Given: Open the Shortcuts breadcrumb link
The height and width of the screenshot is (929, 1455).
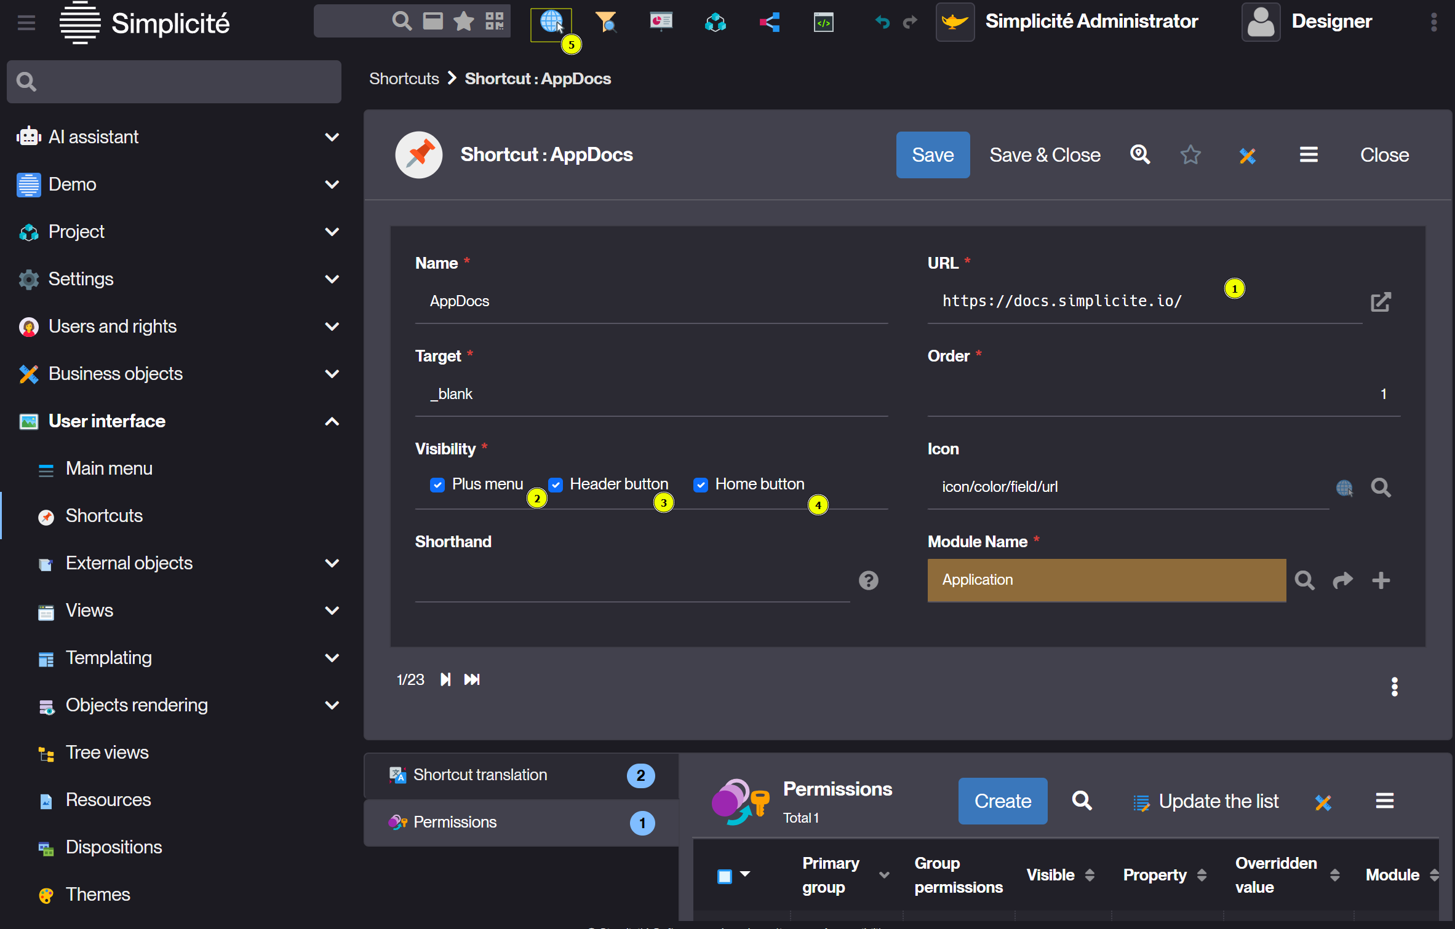Looking at the screenshot, I should tap(404, 78).
